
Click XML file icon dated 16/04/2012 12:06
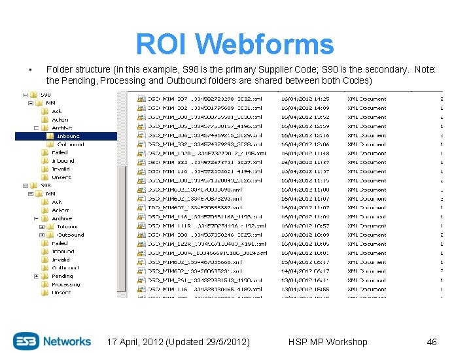click(141, 144)
